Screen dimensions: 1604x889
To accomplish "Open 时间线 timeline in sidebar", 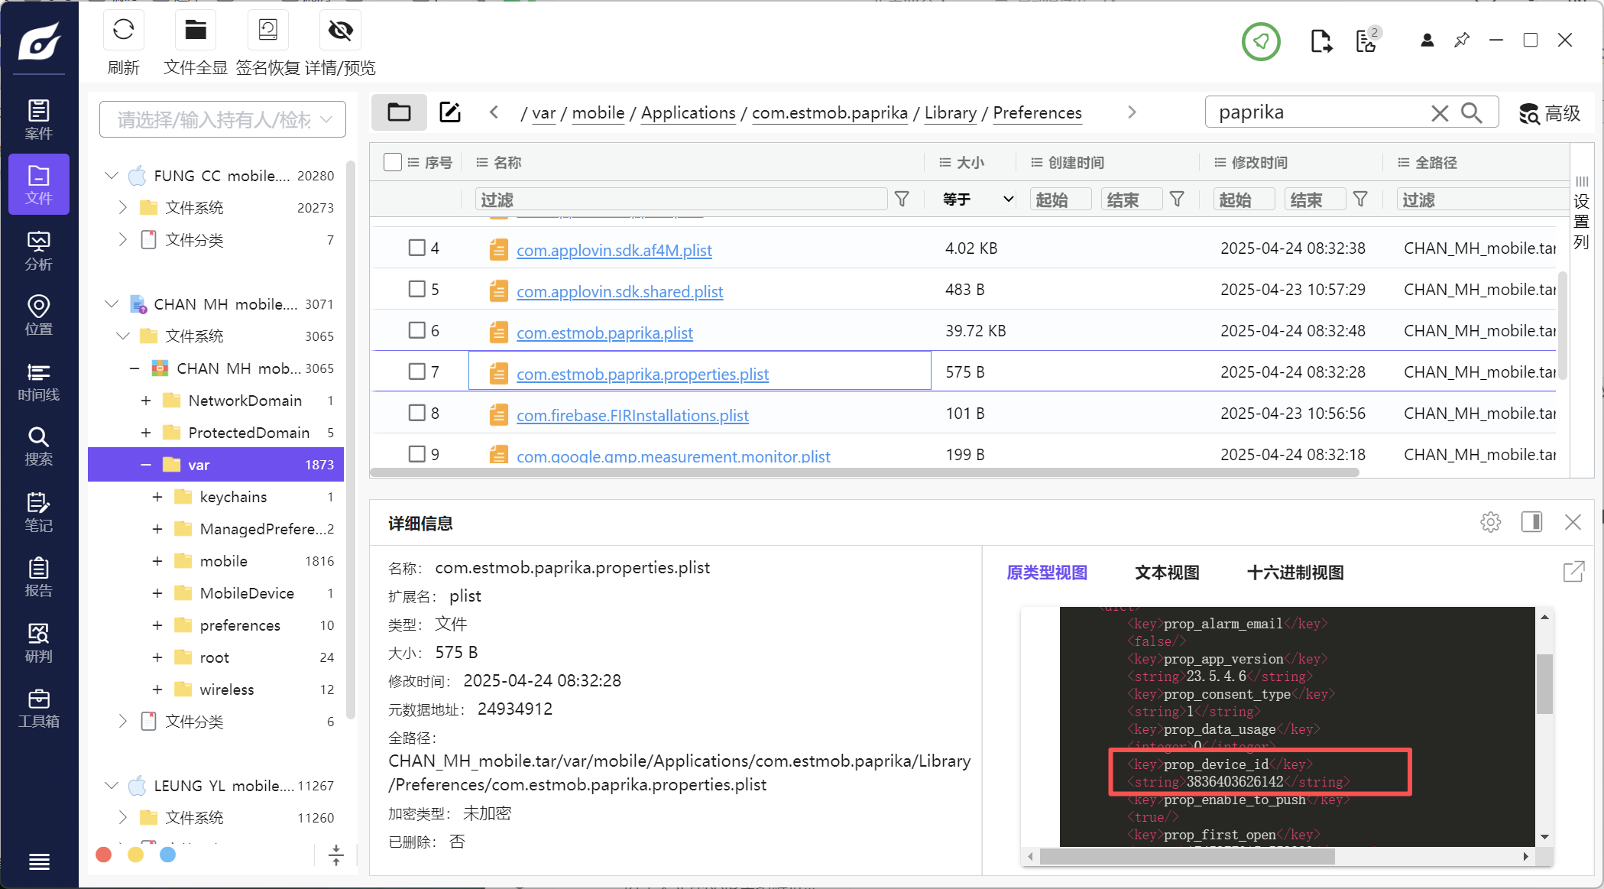I will coord(38,381).
